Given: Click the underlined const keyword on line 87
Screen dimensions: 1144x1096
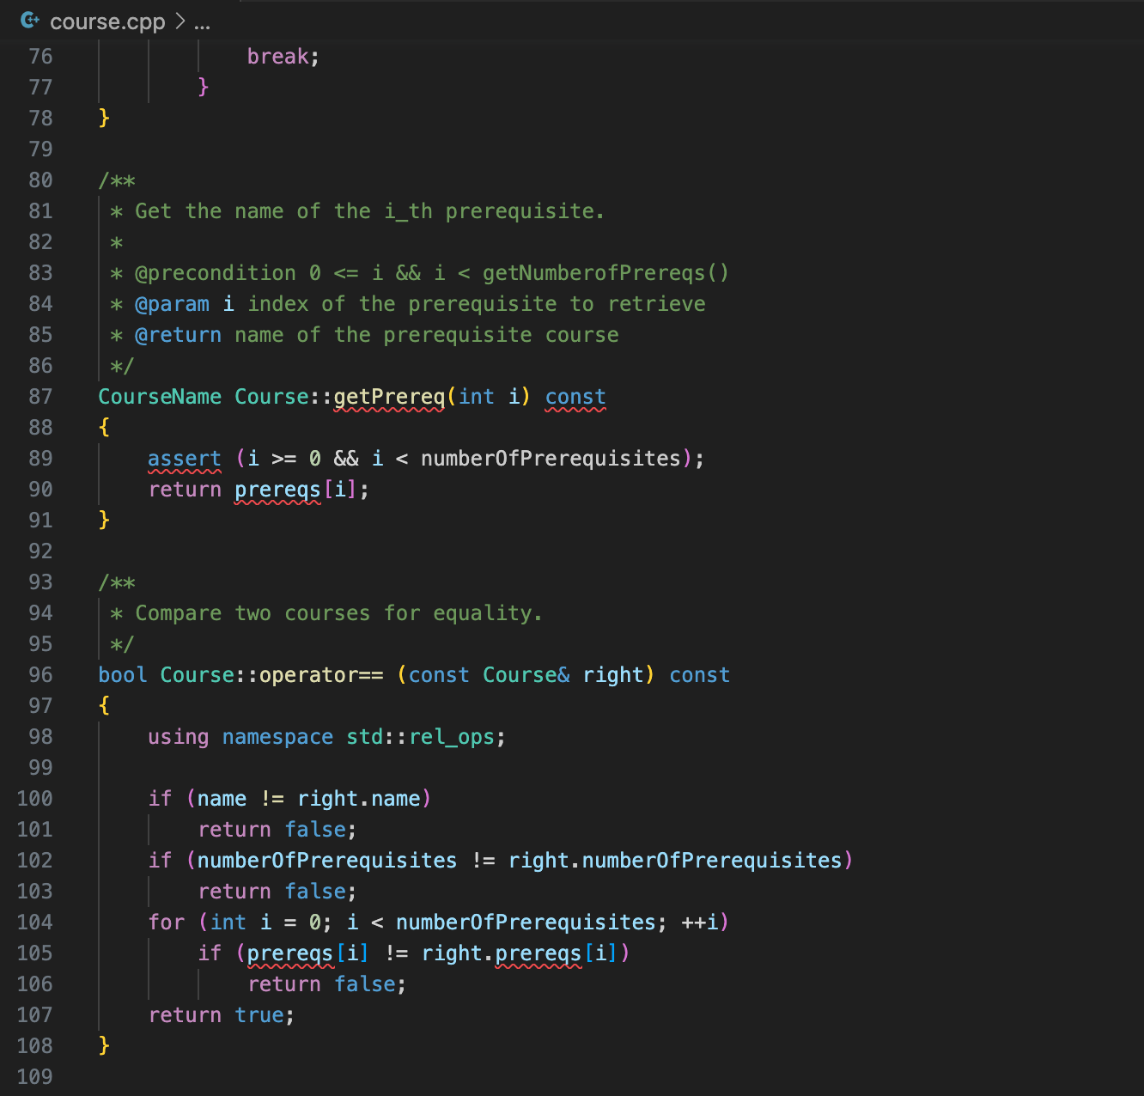Looking at the screenshot, I should click(575, 396).
